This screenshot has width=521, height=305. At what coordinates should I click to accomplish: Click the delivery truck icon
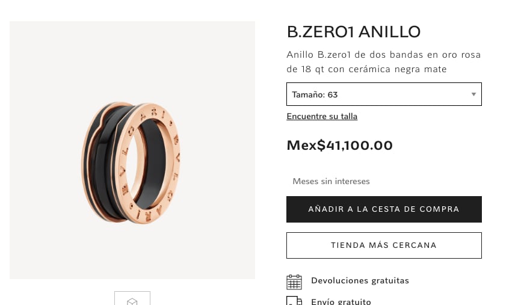point(294,301)
